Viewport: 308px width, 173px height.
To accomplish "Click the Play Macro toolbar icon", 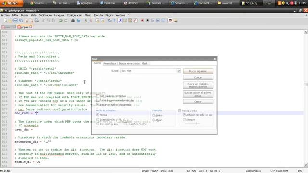I will (x=153, y=20).
